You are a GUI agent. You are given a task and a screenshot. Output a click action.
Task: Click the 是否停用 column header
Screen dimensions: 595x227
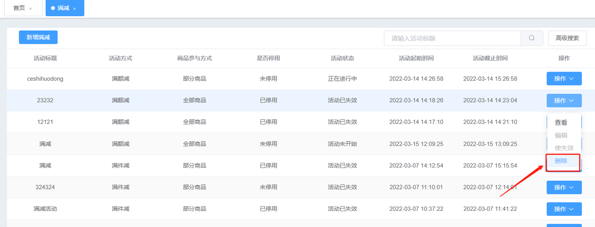click(268, 58)
